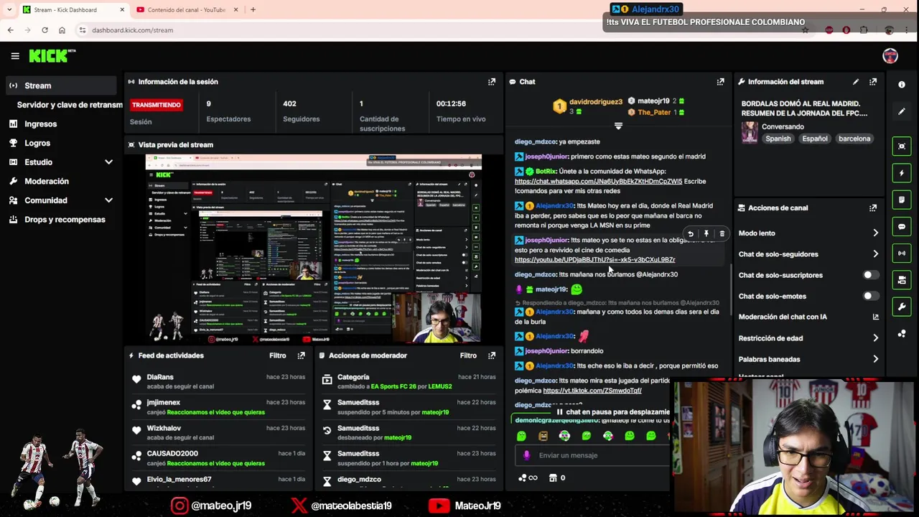The width and height of the screenshot is (919, 517).
Task: Pop out the Información del stream panel
Action: [x=873, y=82]
